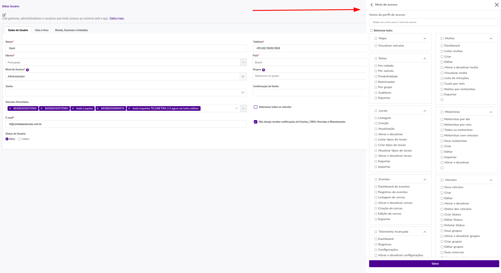Enable Ativar e desativar grupos permission
501x273 pixels.
tap(442, 236)
